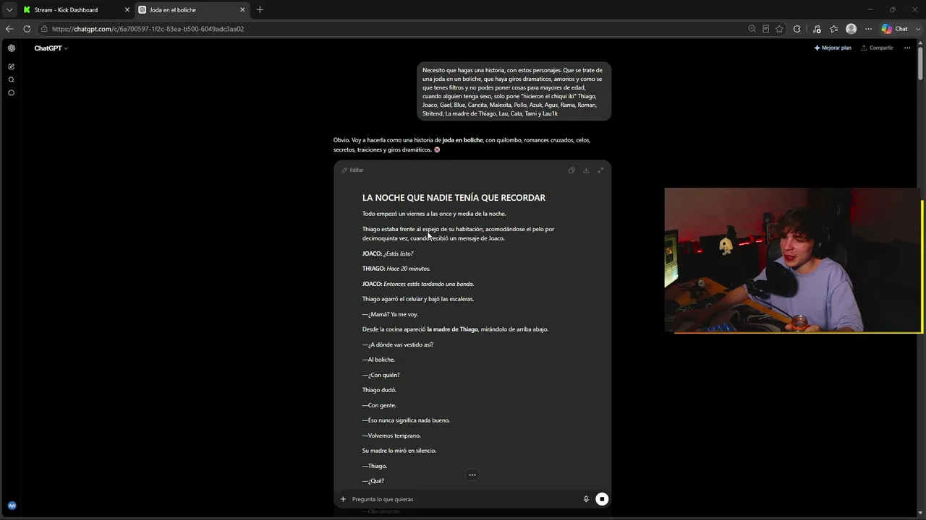Click the streamer webcam overlay
The height and width of the screenshot is (520, 926).
point(794,261)
